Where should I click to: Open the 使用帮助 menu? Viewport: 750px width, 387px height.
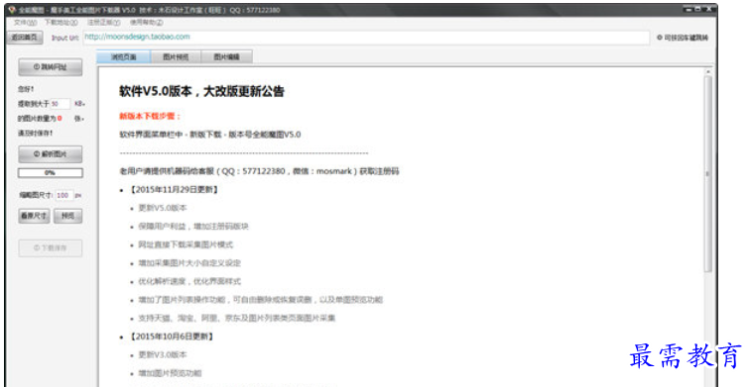pos(147,23)
